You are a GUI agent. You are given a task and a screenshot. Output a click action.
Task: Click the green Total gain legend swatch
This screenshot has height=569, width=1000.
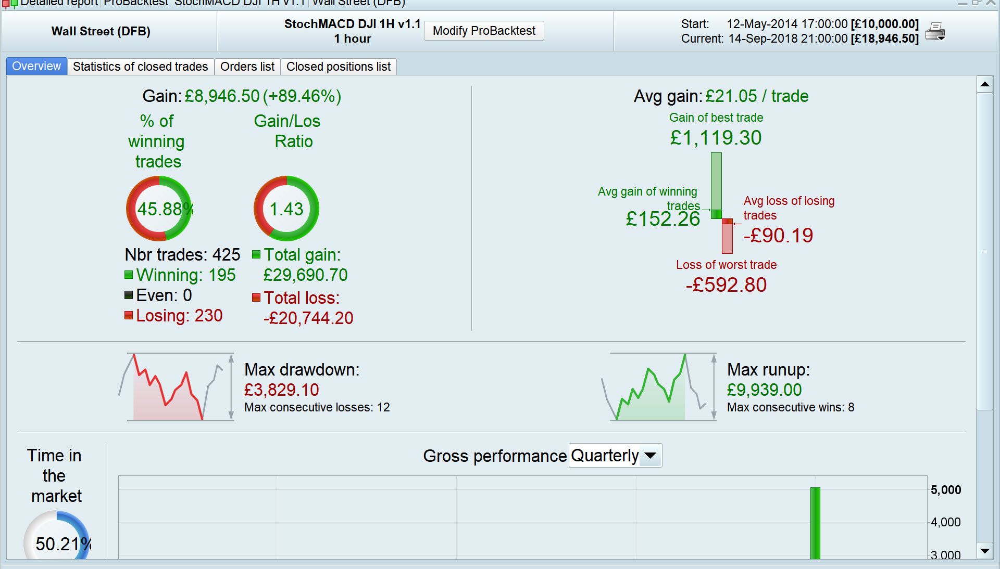256,255
